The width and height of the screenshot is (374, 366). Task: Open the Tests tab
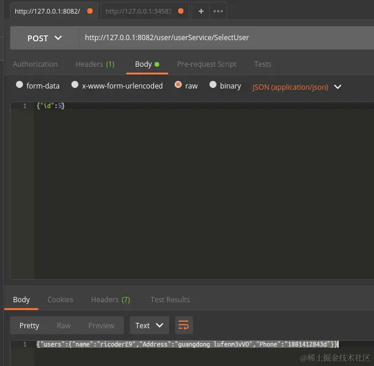pos(263,64)
